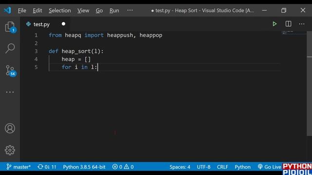Click master* git branch in status bar
Viewport: 312px width, 175px height.
pyautogui.click(x=19, y=167)
